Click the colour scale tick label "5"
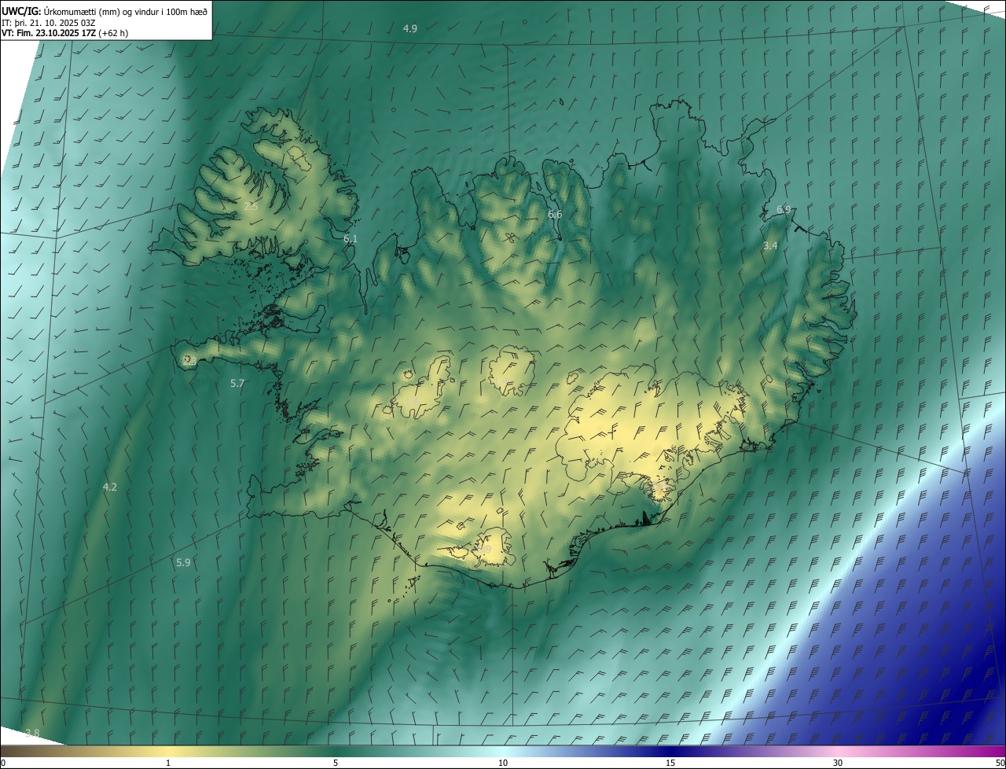Viewport: 1006px width, 769px height. click(336, 763)
